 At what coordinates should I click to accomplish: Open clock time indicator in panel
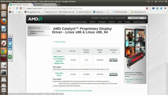[161, 2]
